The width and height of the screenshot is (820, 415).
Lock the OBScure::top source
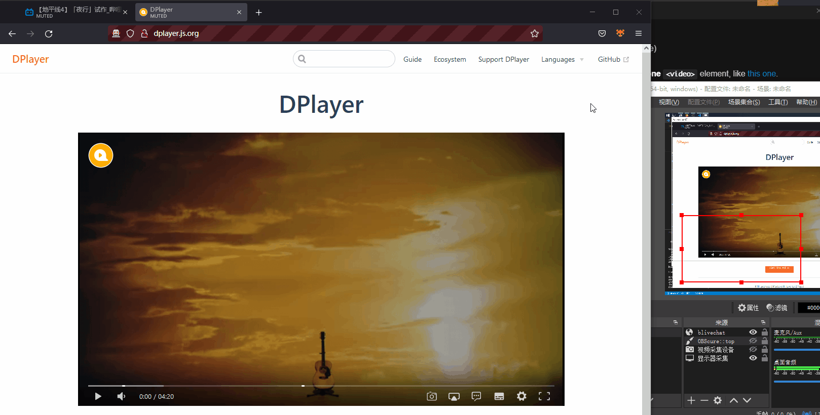pos(765,341)
